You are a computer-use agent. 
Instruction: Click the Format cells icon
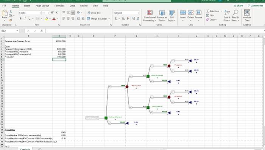click(x=198, y=13)
